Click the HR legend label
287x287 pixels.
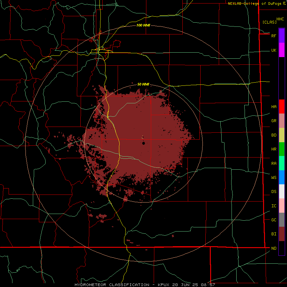coord(274,149)
